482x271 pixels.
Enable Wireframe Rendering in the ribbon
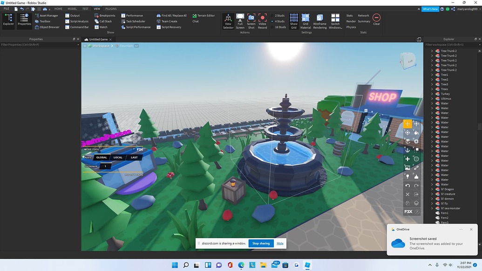tap(319, 20)
